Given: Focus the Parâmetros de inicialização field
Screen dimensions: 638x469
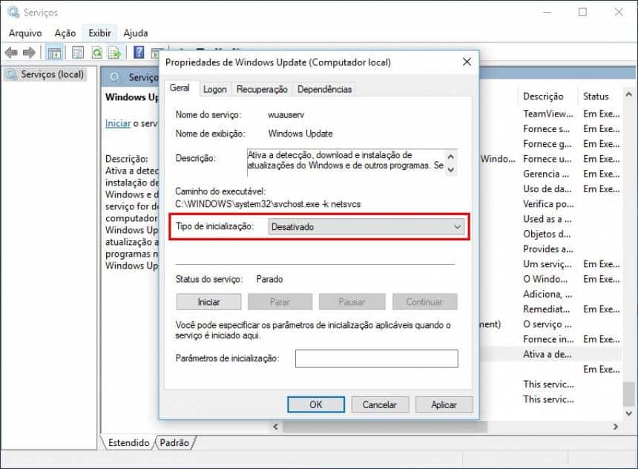Looking at the screenshot, I should [x=376, y=358].
